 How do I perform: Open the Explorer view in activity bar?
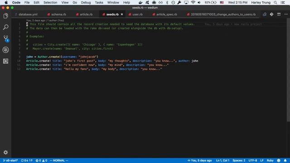click(6, 16)
